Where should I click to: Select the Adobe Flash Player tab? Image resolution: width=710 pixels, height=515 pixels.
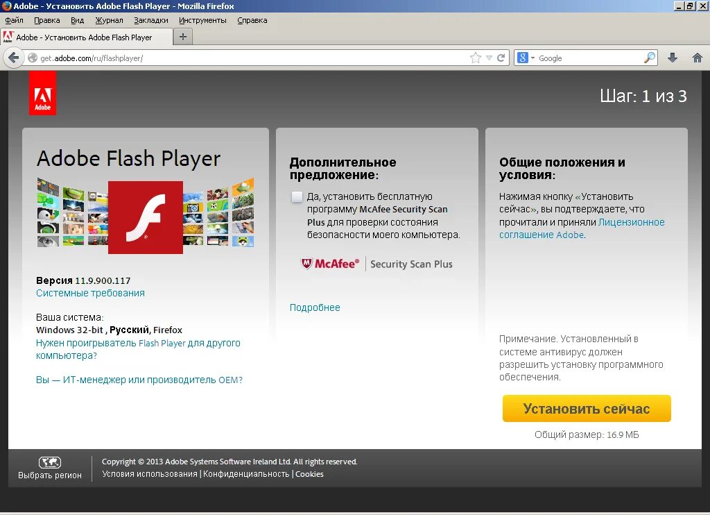pyautogui.click(x=87, y=37)
